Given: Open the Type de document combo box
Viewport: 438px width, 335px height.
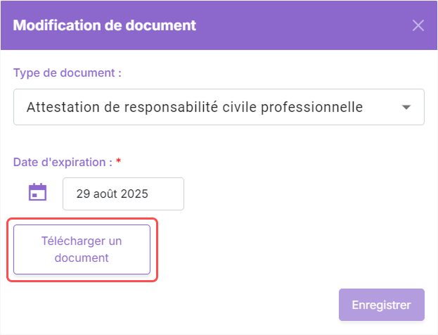Looking at the screenshot, I should pos(219,107).
